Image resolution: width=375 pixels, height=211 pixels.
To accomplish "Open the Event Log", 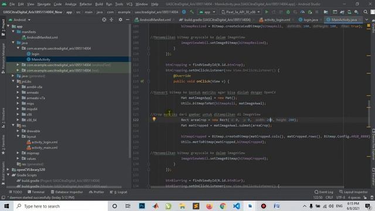I will coord(324,192).
